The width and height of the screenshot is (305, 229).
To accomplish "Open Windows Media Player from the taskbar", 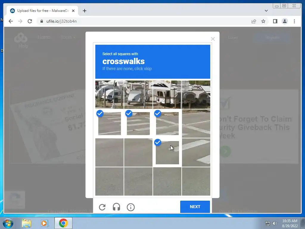I will (44, 223).
